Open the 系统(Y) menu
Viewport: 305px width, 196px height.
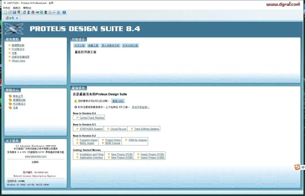point(17,8)
